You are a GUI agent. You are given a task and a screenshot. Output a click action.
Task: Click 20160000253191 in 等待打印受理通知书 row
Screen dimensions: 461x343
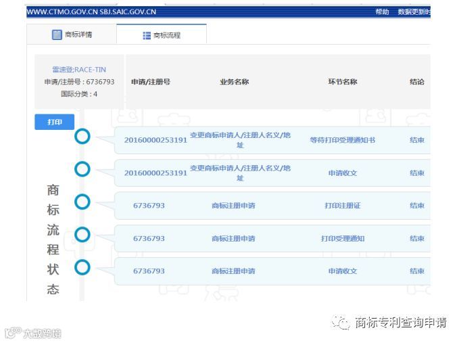coord(155,140)
